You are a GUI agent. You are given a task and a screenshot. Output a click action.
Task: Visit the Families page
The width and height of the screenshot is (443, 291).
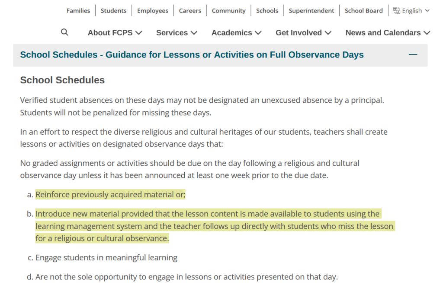[x=78, y=10]
